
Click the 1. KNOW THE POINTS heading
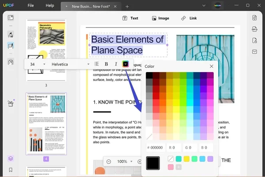coord(117,102)
